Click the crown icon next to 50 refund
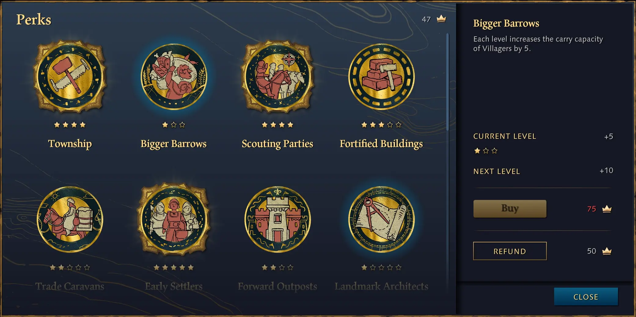 click(607, 251)
